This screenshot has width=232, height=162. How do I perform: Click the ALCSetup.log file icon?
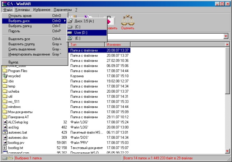tap(5, 122)
